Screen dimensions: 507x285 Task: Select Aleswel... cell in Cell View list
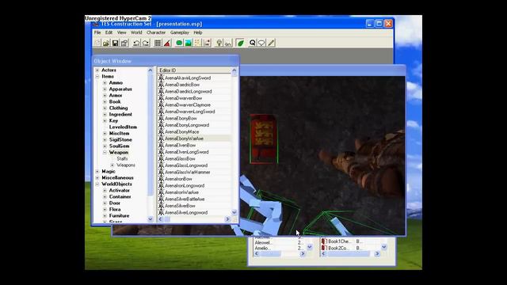point(264,243)
